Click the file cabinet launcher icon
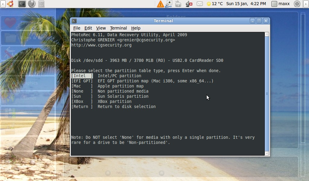This screenshot has width=309, height=181. (41, 4)
